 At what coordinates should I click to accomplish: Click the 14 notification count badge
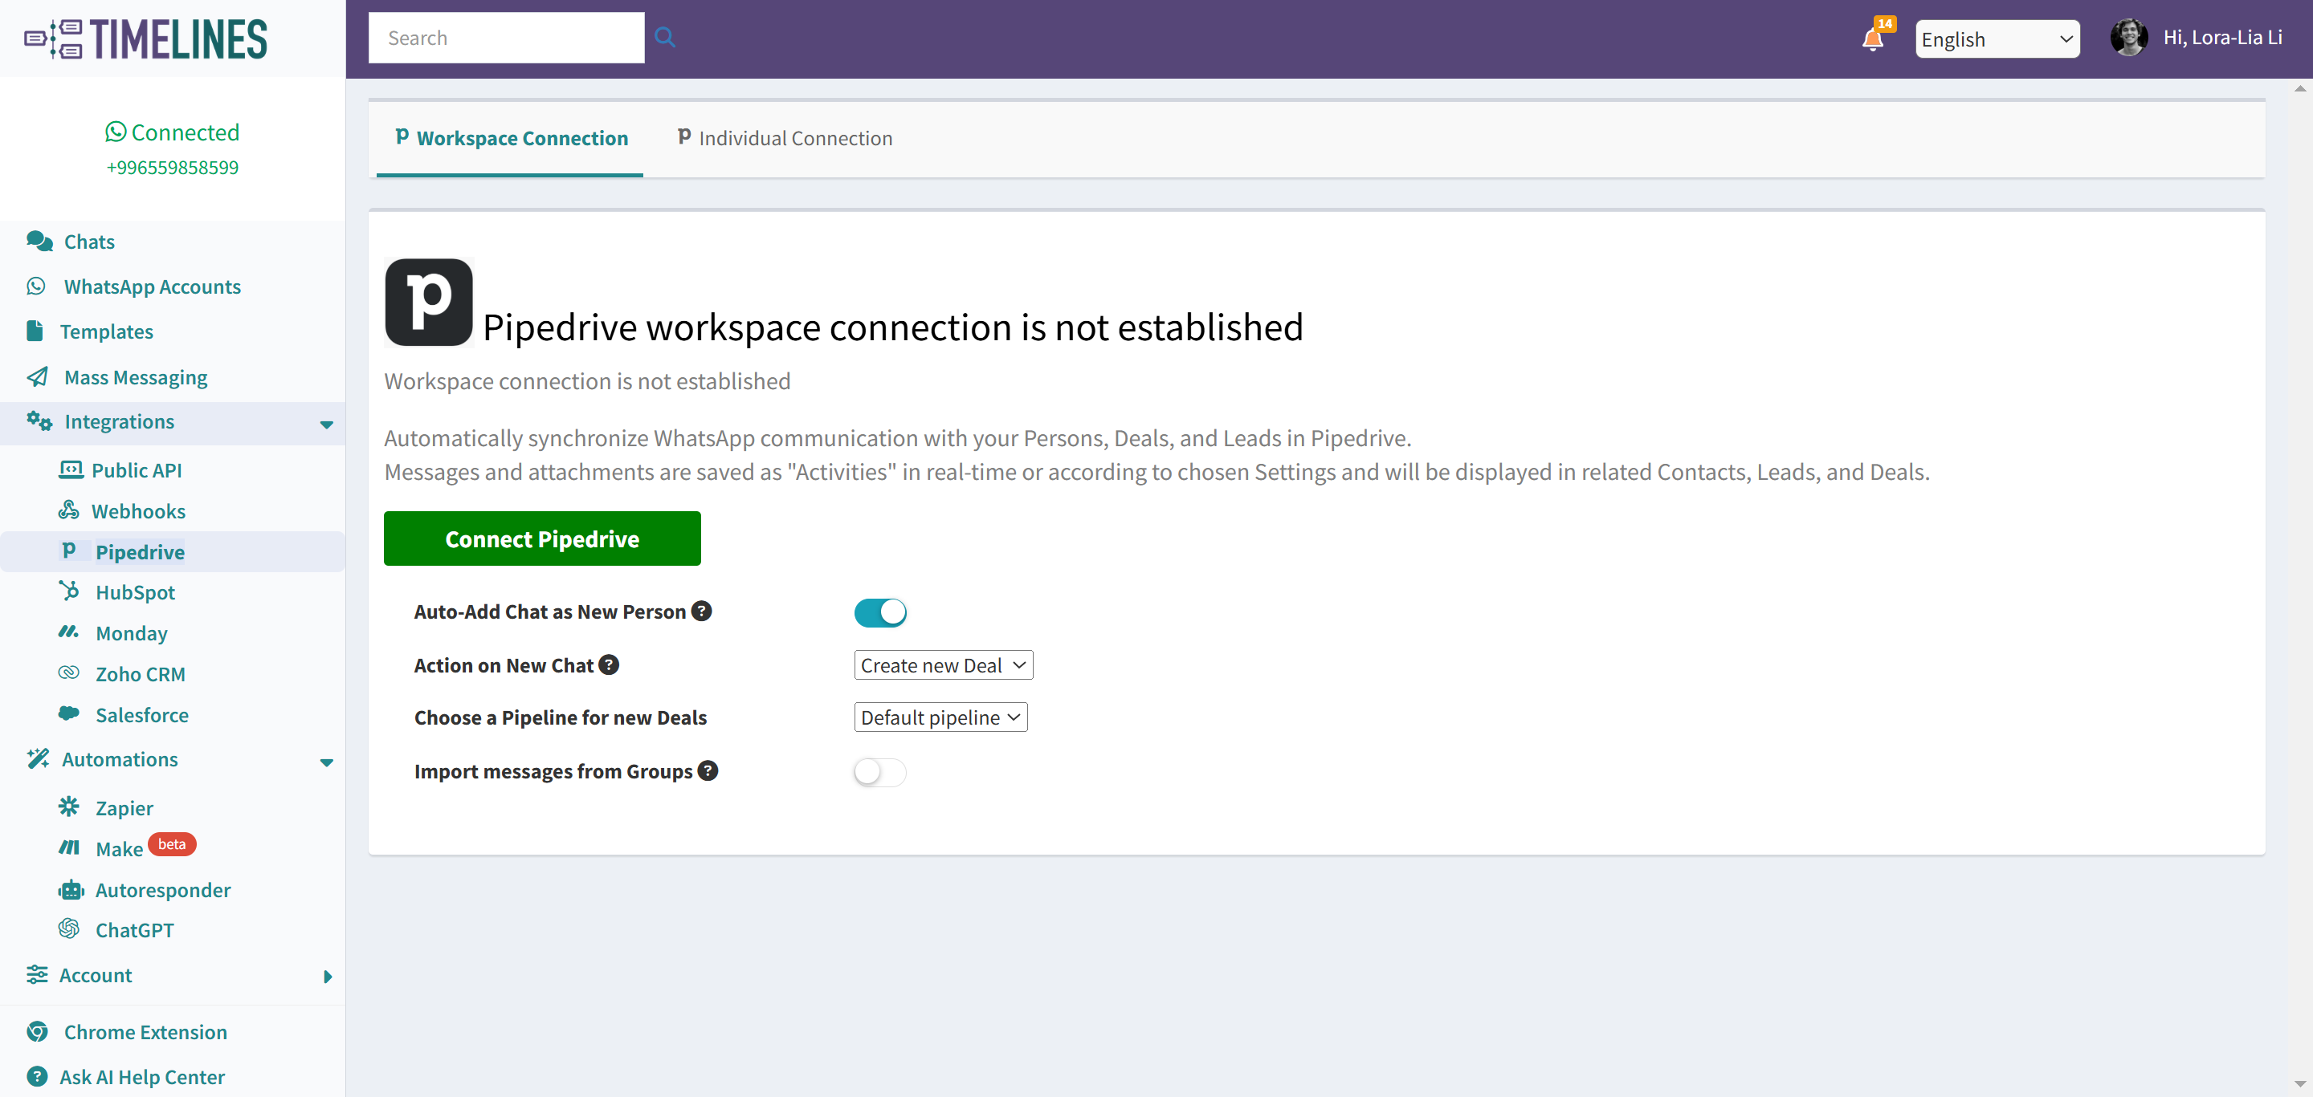coord(1885,23)
